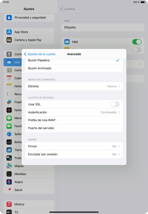Enable the Usar SSL switch
148x214 pixels.
coord(115,105)
